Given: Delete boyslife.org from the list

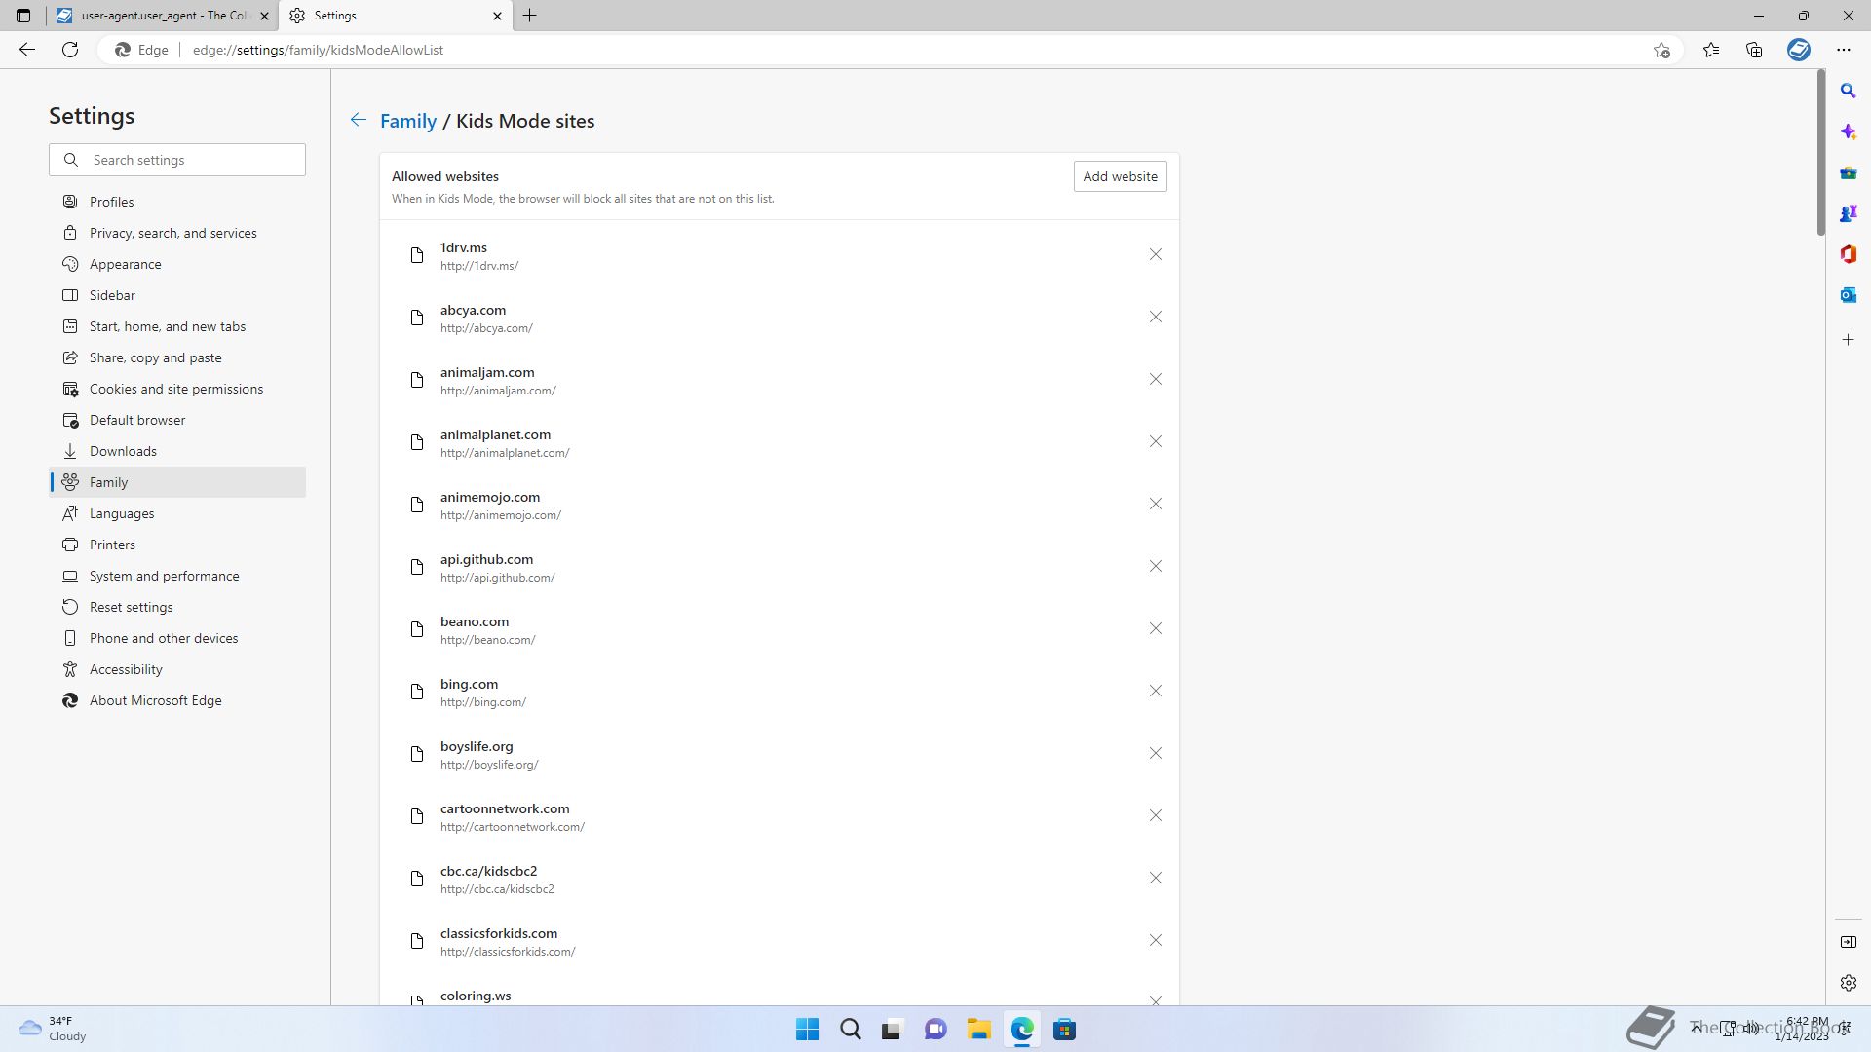Looking at the screenshot, I should tap(1155, 753).
